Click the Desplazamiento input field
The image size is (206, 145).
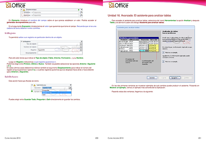point(58,53)
